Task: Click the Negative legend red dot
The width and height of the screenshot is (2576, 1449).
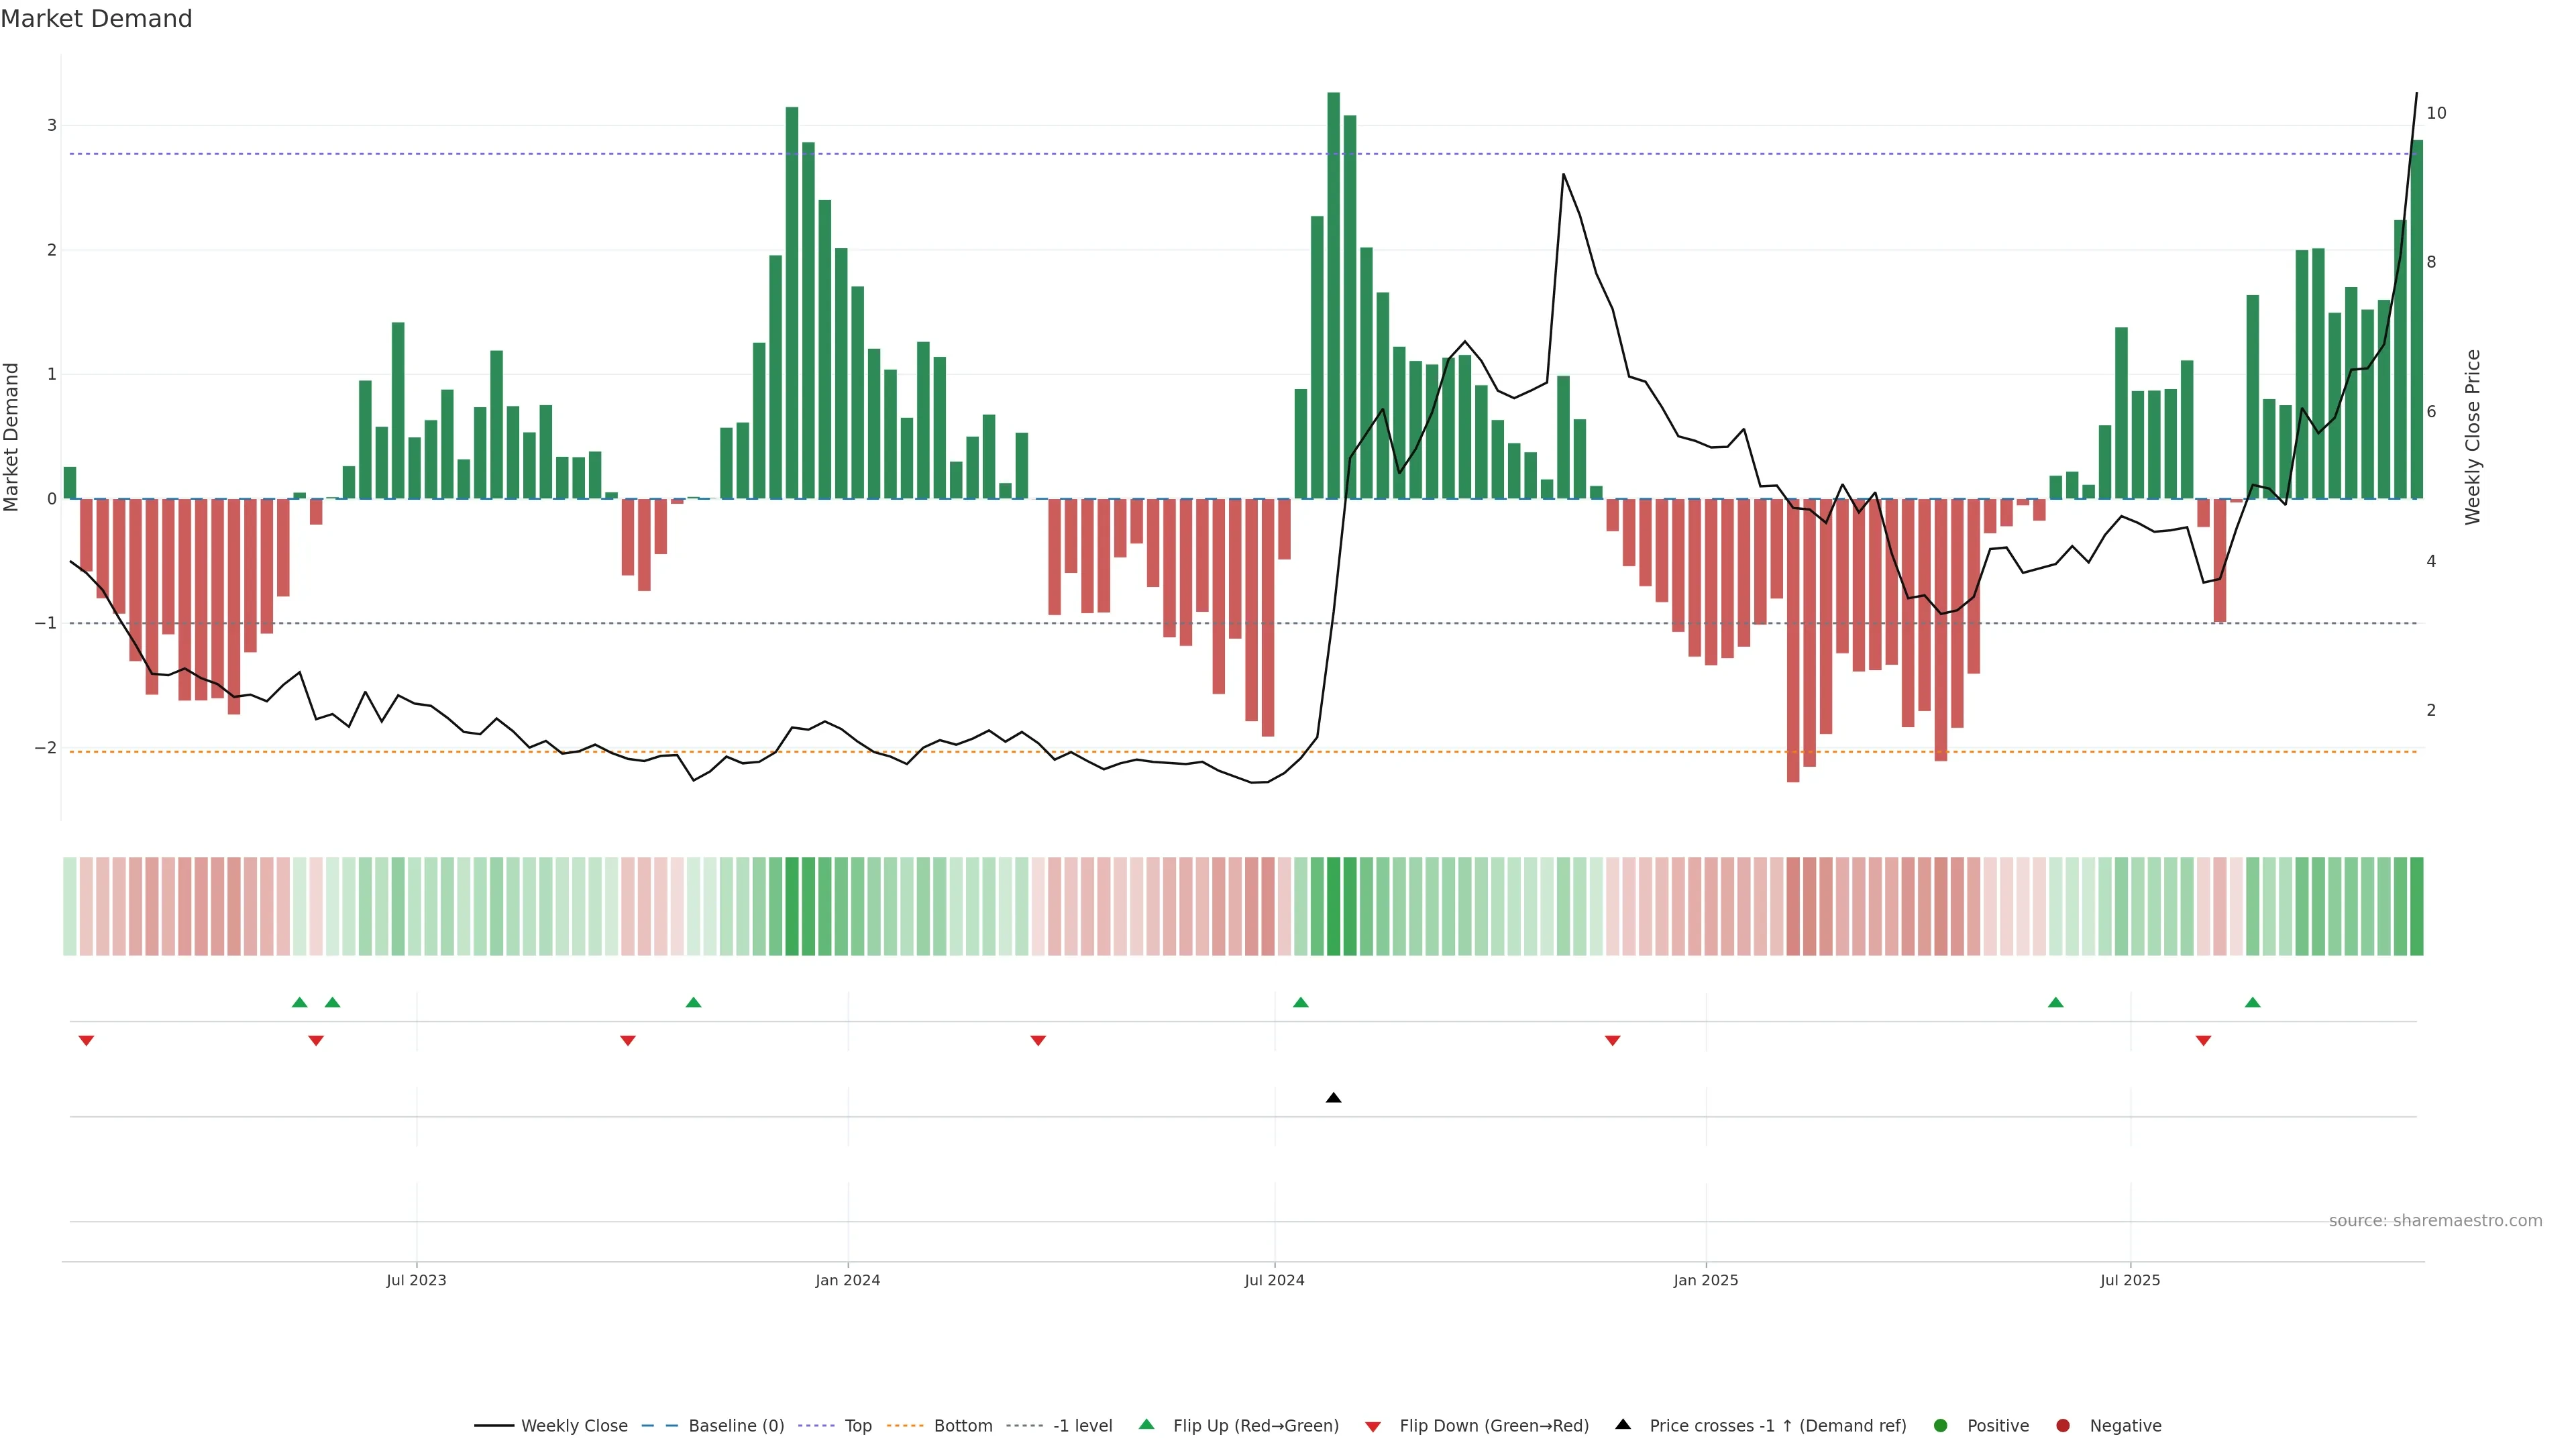Action: pos(2063,1426)
